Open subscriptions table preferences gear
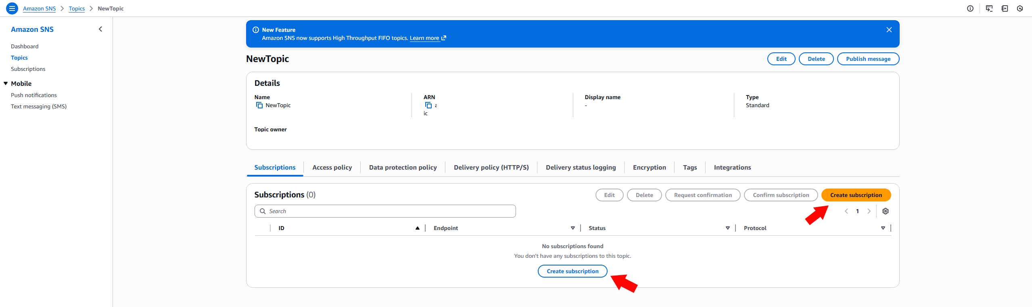This screenshot has height=307, width=1032. pyautogui.click(x=886, y=211)
